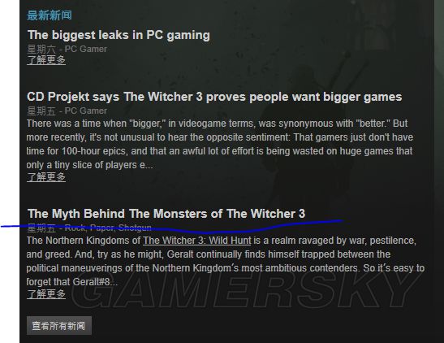Screen dimensions: 444x343
Task: Open "The Myth Behind The Monsters" headline
Action: (x=166, y=214)
